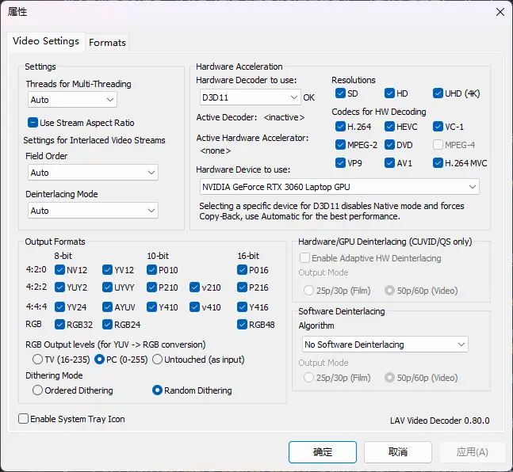This screenshot has height=472, width=513.
Task: Select the Video Settings tab
Action: tap(46, 41)
